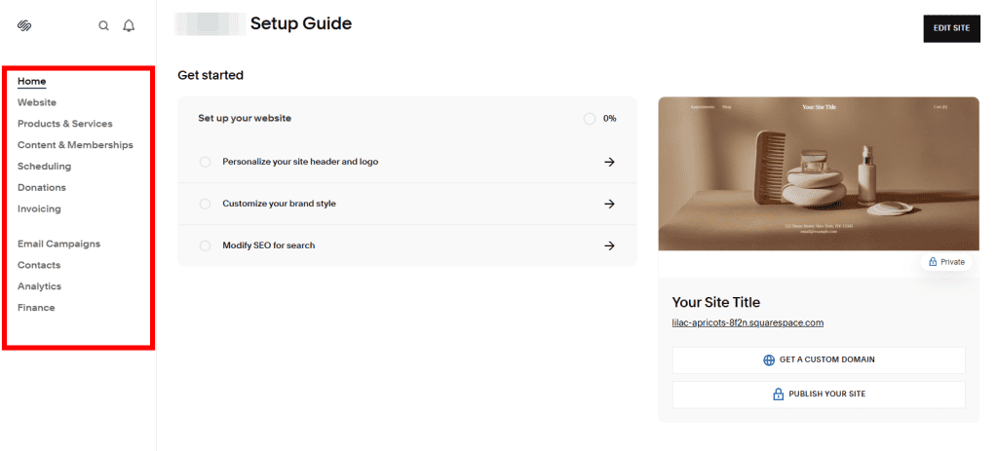The image size is (998, 451).
Task: Open Website in sidebar
Action: tap(37, 102)
